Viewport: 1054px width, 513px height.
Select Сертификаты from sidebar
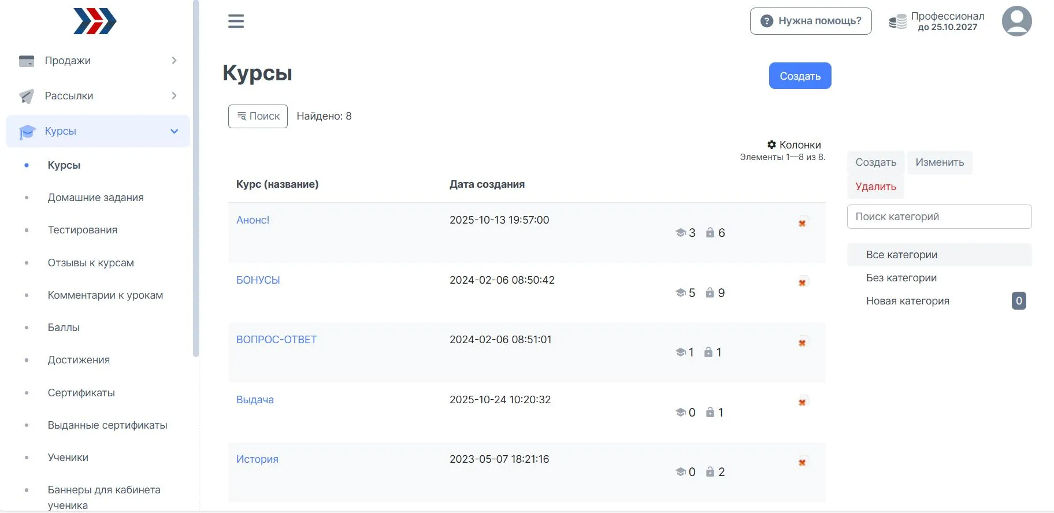(x=81, y=393)
